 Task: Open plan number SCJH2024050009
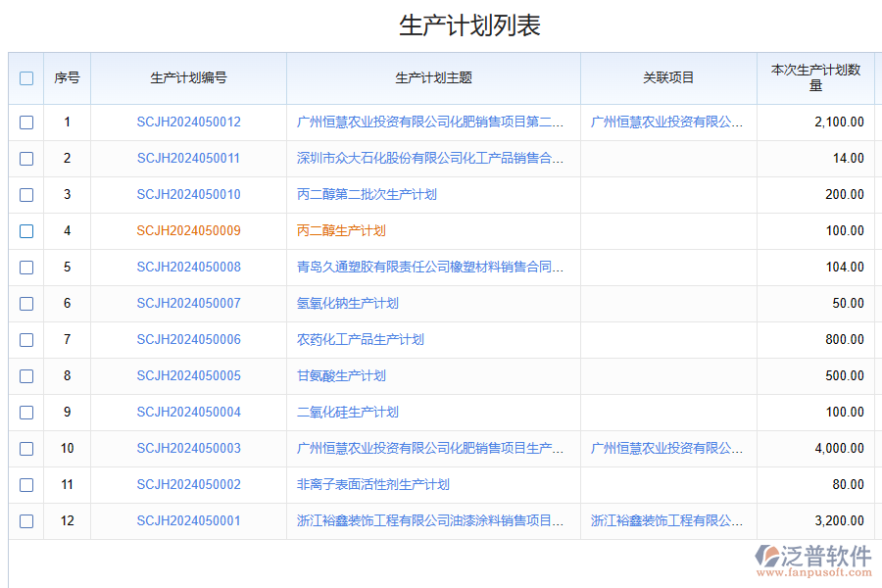click(188, 231)
